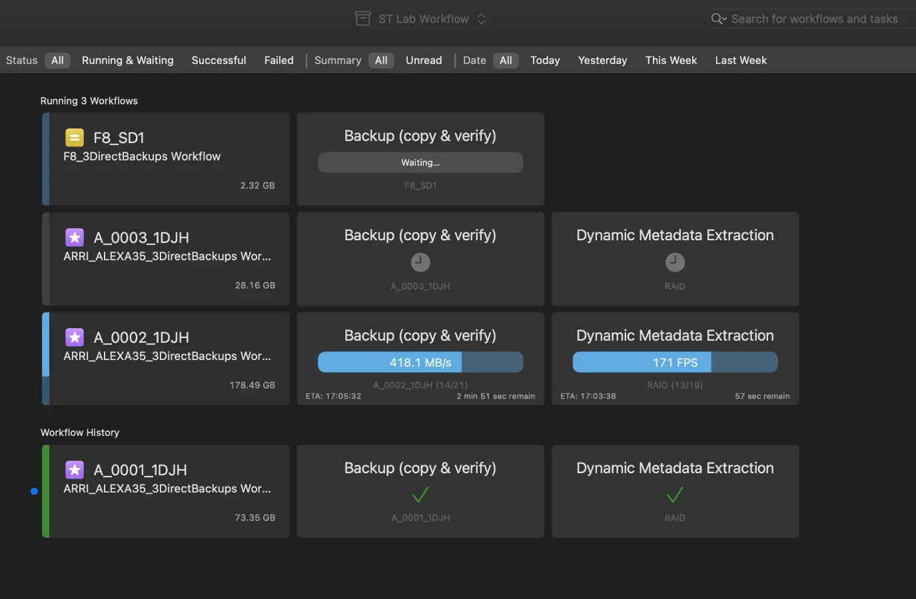Screen dimensions: 916x599
Task: Click the pending clock icon under A_0003_1DJH Backup
Action: [x=420, y=262]
